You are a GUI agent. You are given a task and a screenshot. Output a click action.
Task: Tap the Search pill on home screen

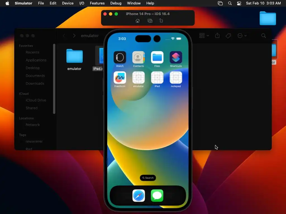(x=148, y=178)
